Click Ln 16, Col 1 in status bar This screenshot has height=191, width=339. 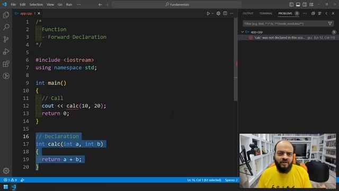(204, 180)
